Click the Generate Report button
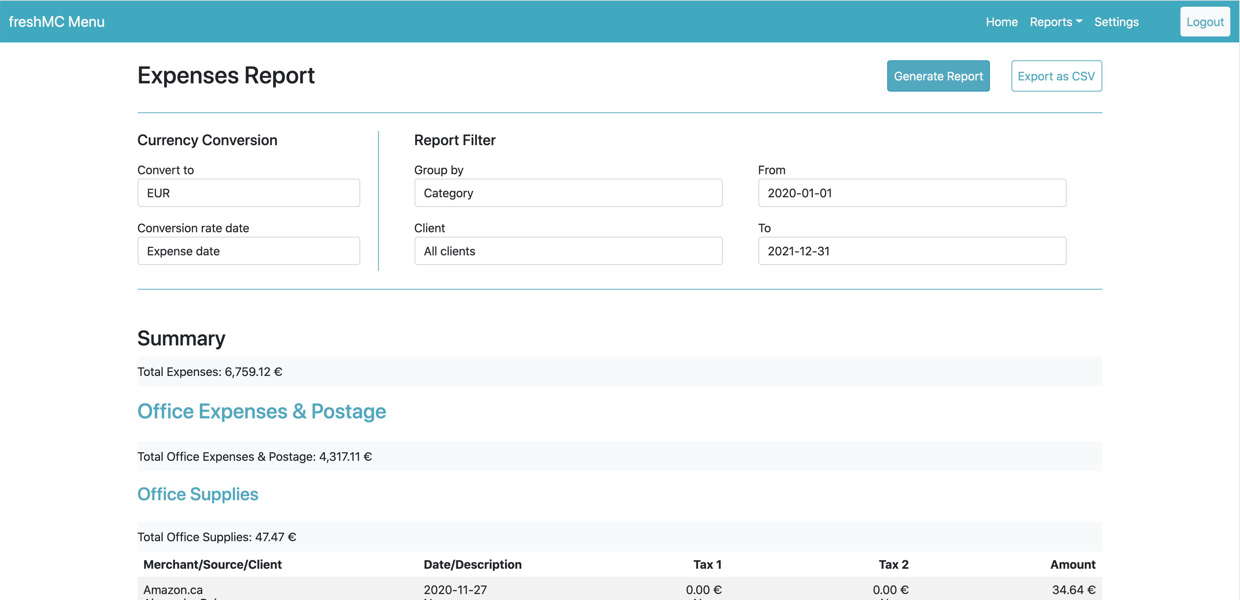This screenshot has height=600, width=1240. pos(938,76)
